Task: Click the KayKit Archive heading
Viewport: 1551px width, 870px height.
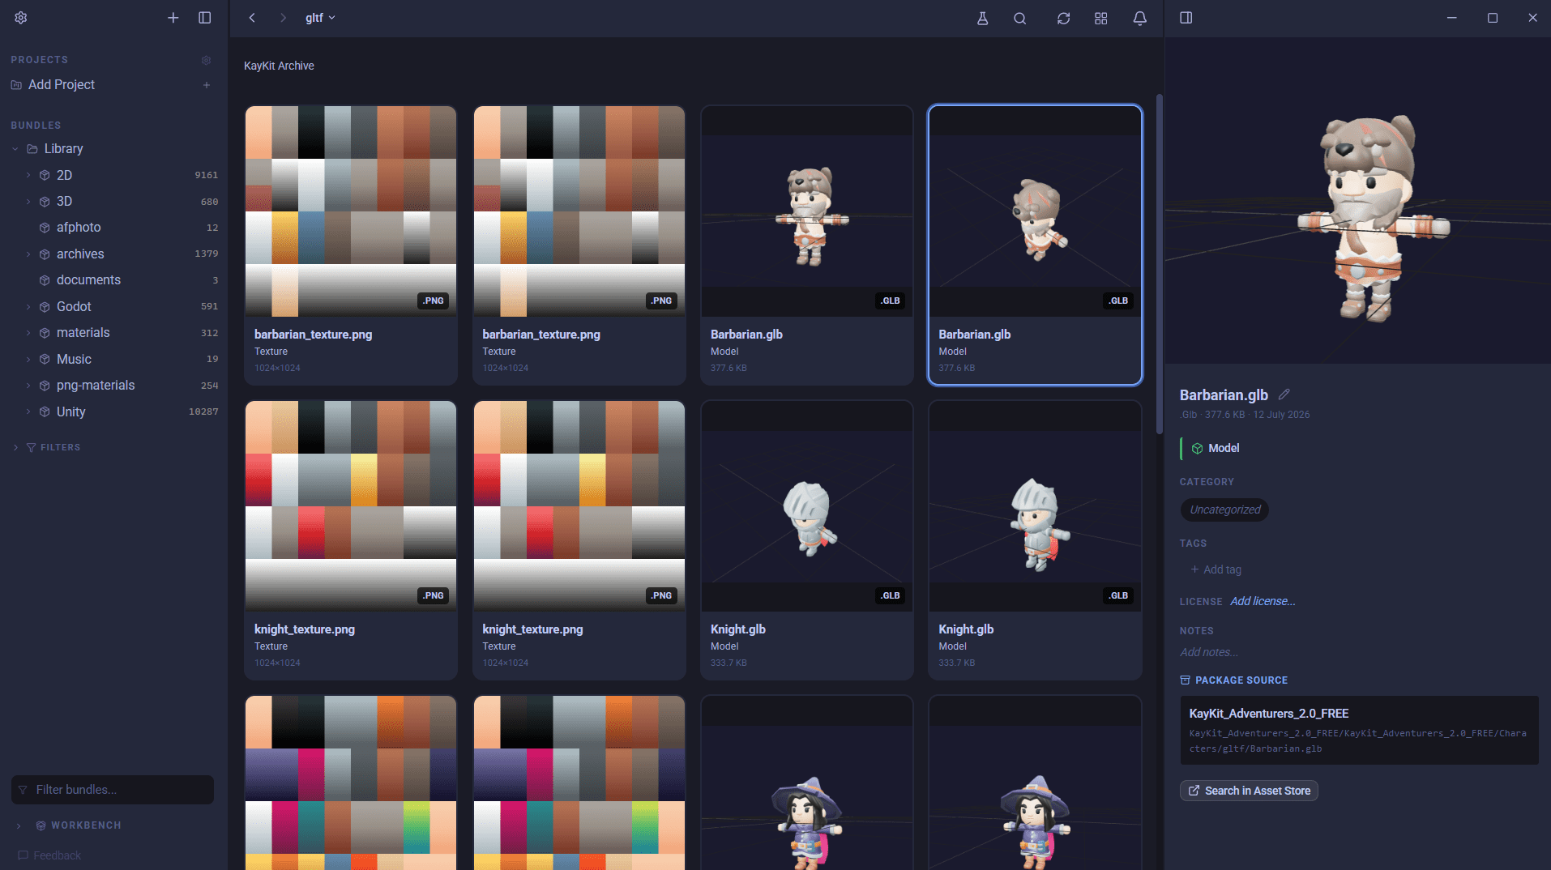Action: point(279,66)
